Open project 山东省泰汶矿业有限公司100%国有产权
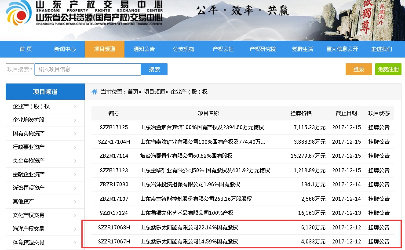The height and width of the screenshot is (250, 405). click(x=203, y=142)
